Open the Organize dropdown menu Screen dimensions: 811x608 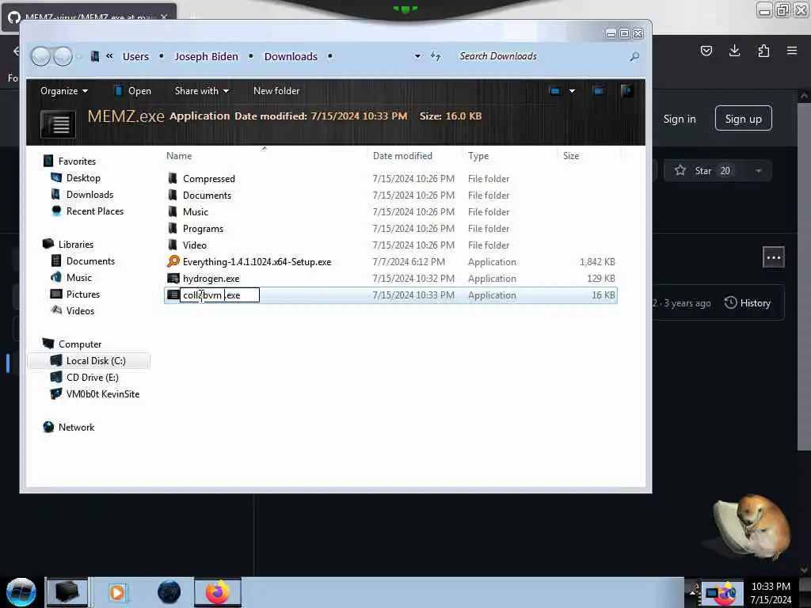pos(64,91)
